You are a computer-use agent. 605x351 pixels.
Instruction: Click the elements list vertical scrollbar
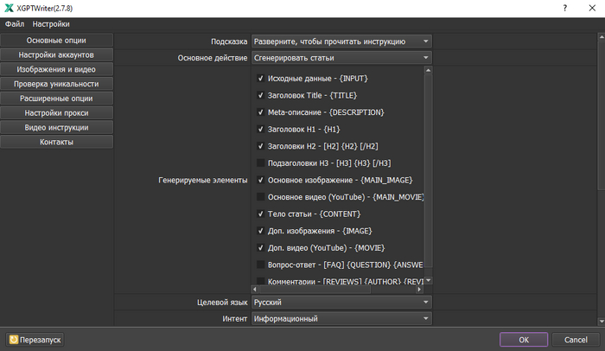pos(428,173)
